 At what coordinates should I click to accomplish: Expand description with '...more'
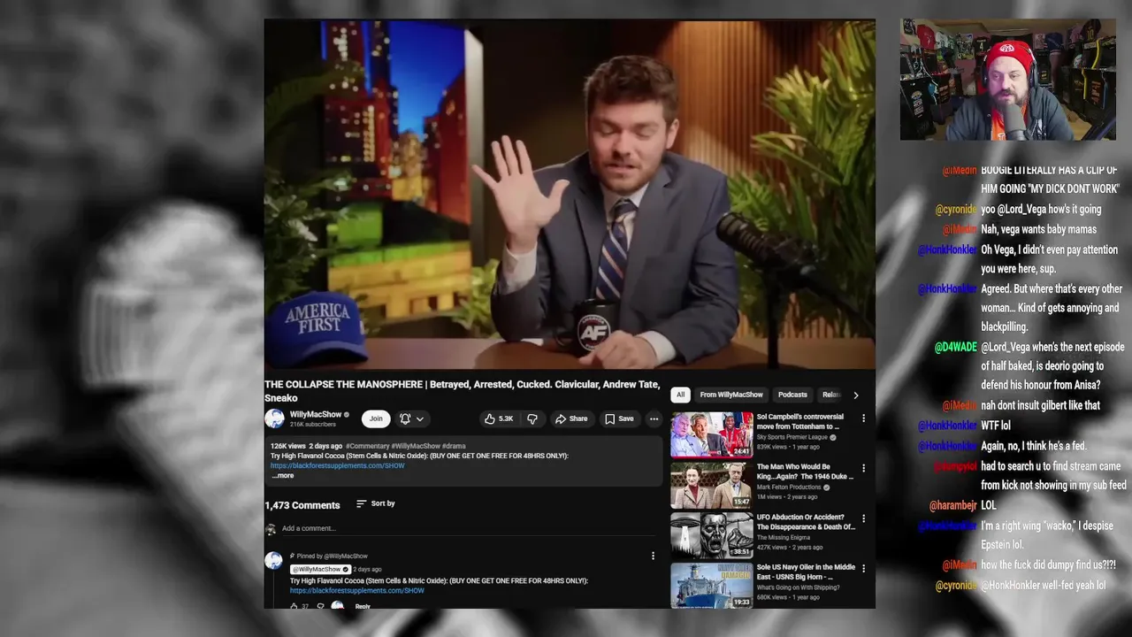(x=283, y=475)
